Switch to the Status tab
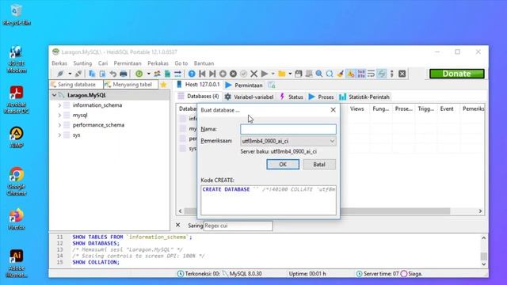Screen dimensions: 507x285 coord(292,97)
